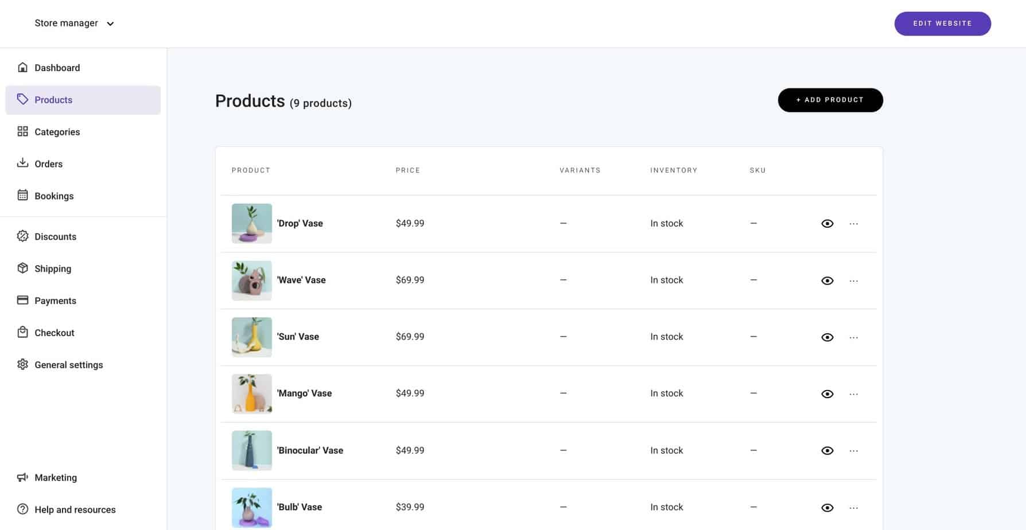Screen dimensions: 1026x530
Task: Open more options for 'Binocular' Vase
Action: tap(853, 451)
